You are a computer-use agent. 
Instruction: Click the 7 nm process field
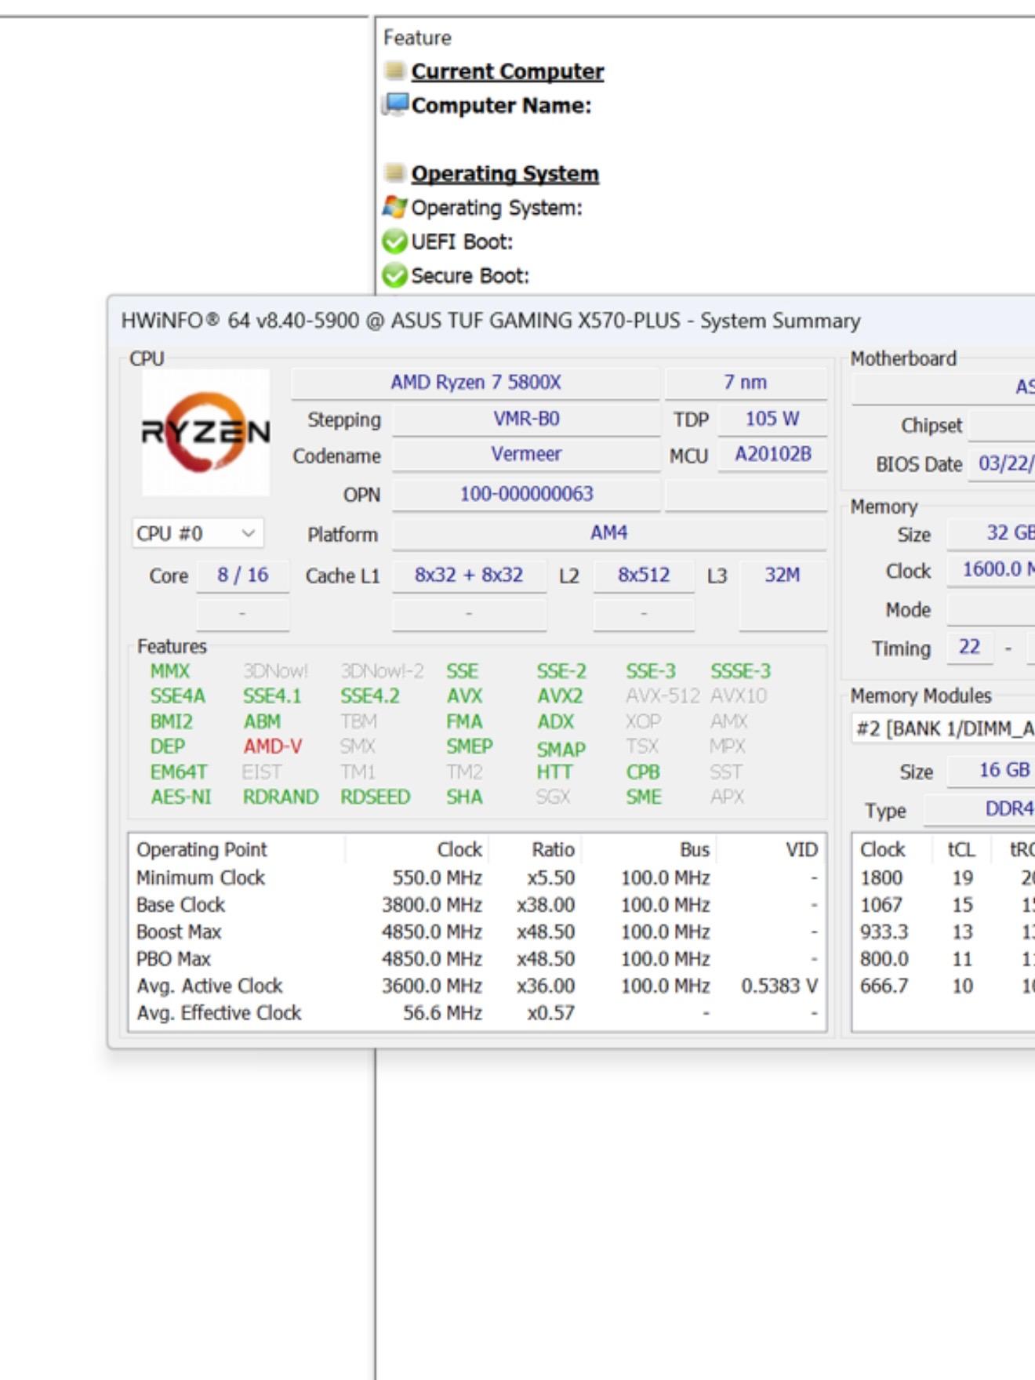pyautogui.click(x=746, y=383)
